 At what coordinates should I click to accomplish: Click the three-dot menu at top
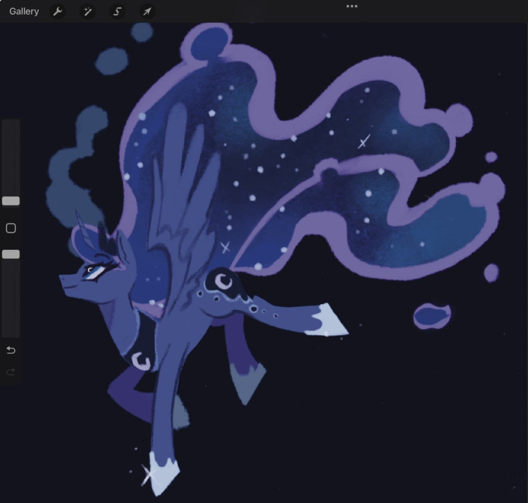point(351,6)
